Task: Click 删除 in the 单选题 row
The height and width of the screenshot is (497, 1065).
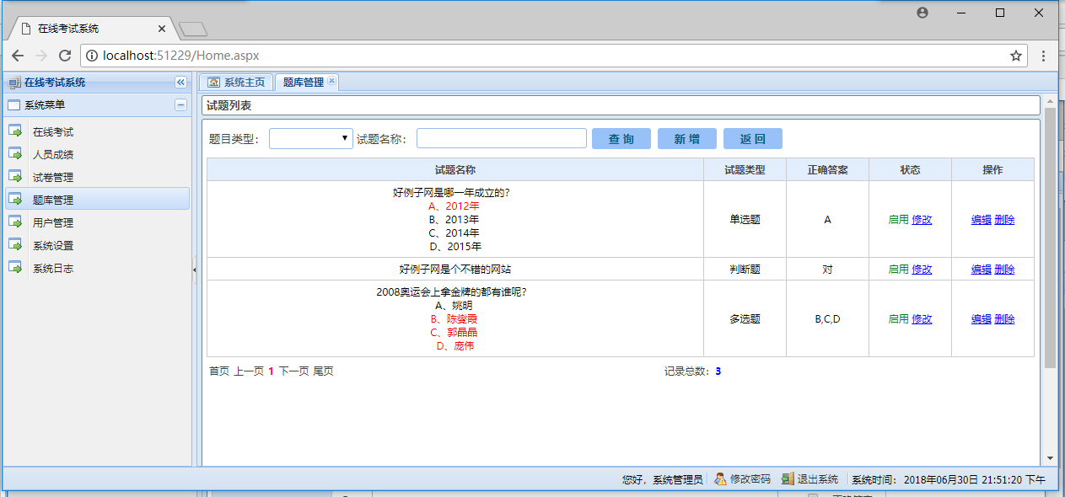Action: [x=1004, y=220]
